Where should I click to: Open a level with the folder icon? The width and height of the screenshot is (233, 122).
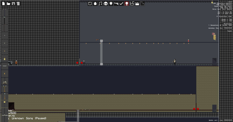coord(8,4)
